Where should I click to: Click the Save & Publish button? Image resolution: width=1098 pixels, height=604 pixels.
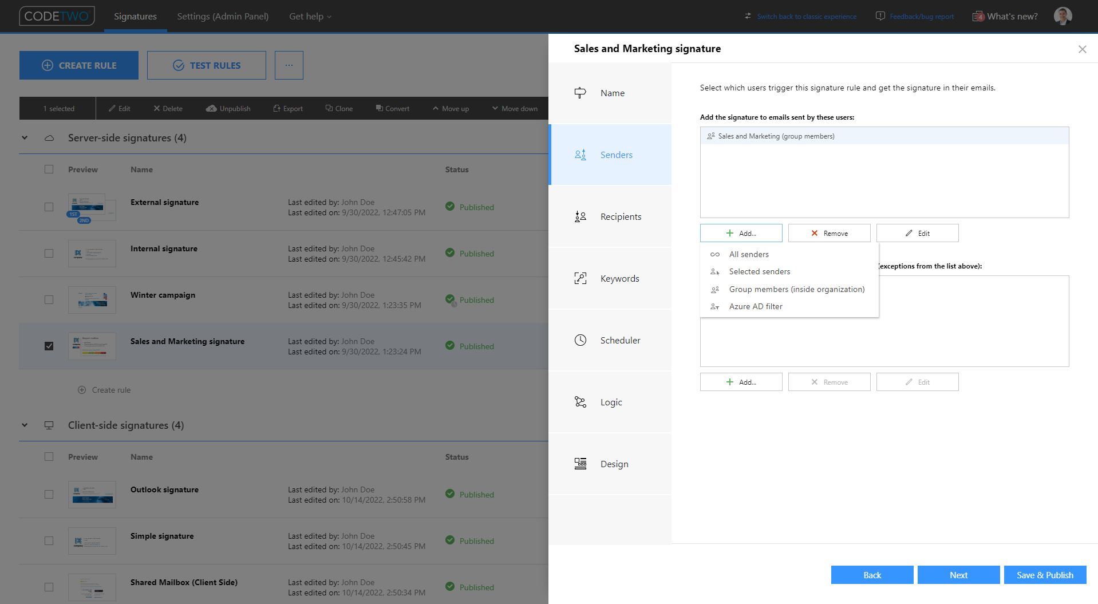(1045, 575)
